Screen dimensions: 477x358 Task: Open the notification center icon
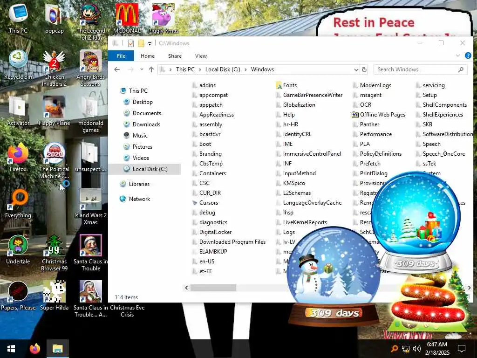point(462,349)
